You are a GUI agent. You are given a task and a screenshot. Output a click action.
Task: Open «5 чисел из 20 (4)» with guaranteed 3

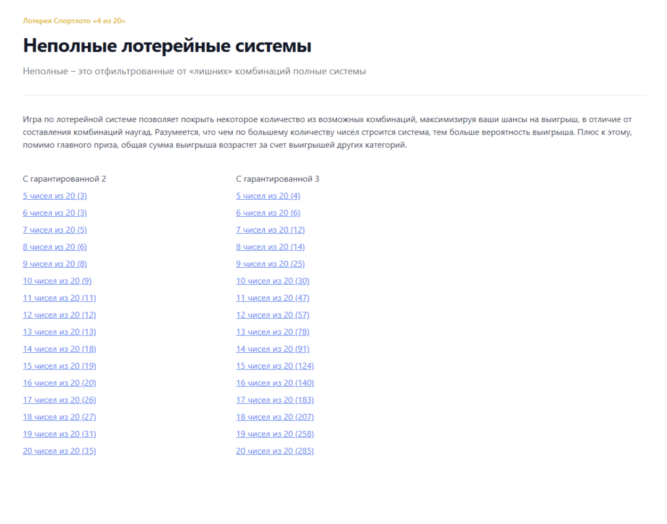point(268,196)
